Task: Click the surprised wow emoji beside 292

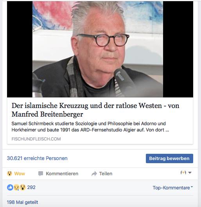Action: pyautogui.click(x=23, y=187)
